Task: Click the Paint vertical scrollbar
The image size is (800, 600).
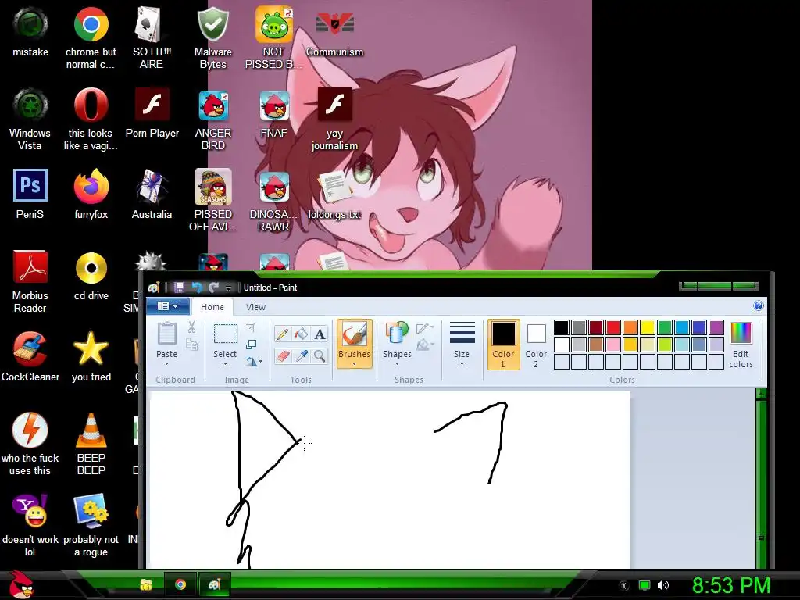Action: coord(761,477)
